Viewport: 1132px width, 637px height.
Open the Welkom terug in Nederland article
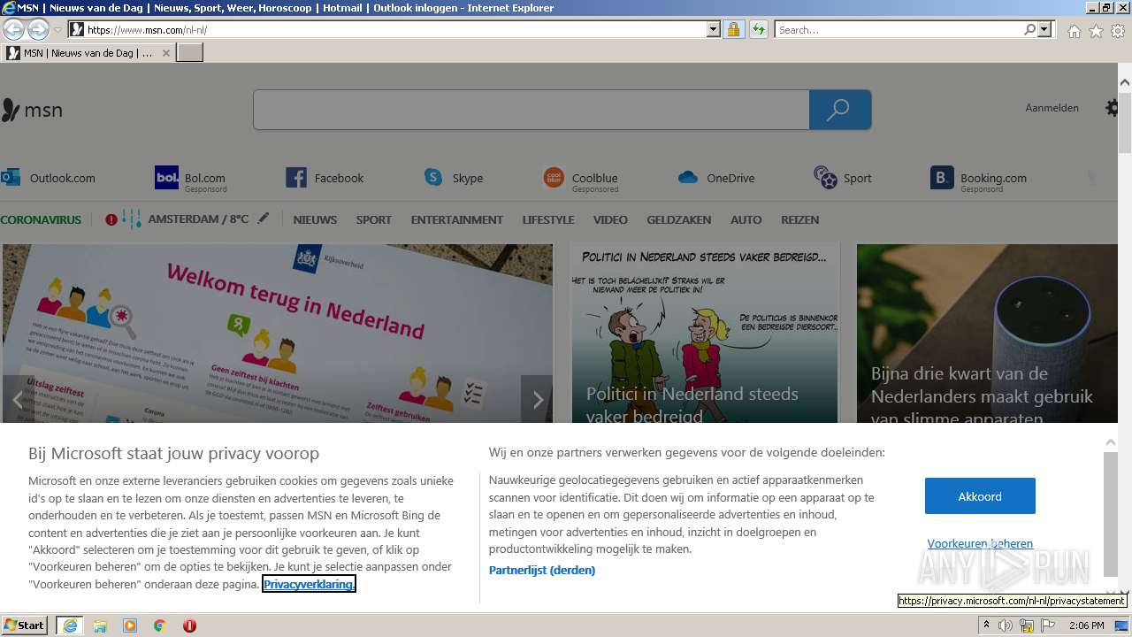(278, 334)
